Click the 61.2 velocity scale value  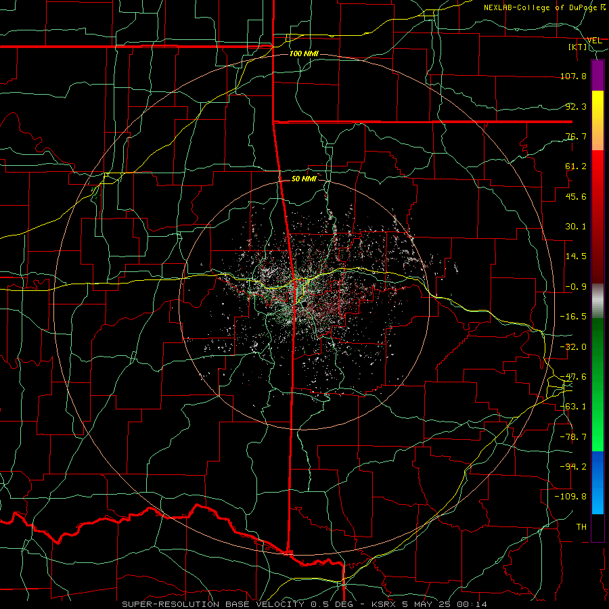[x=576, y=166]
